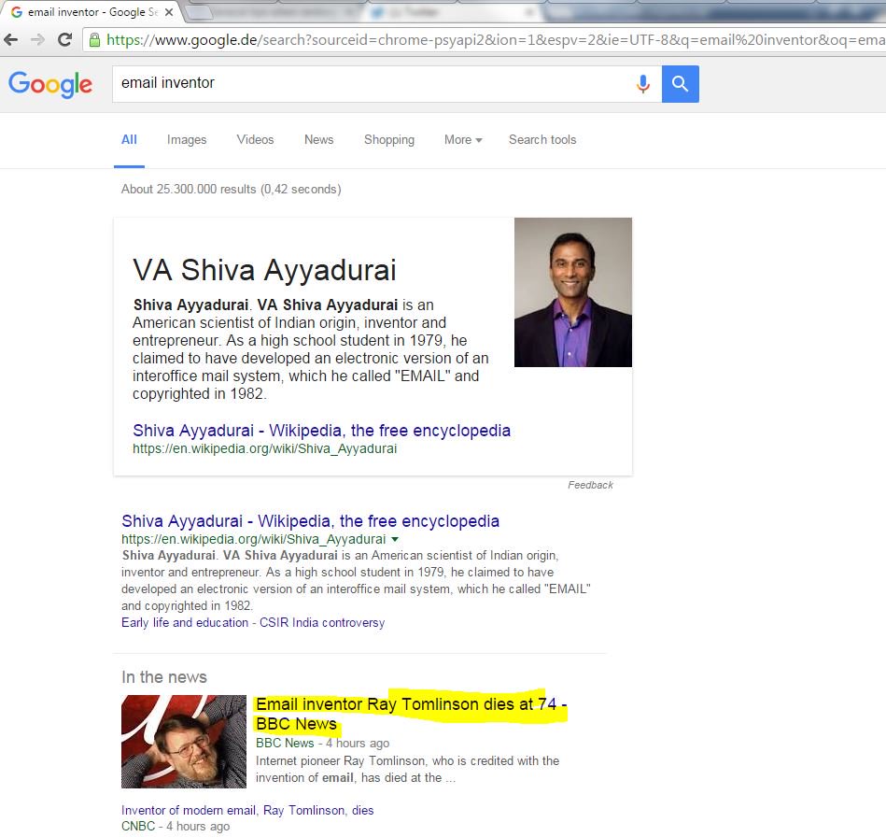886x837 pixels.
Task: Click the 'In the news' section heading
Action: 164,677
